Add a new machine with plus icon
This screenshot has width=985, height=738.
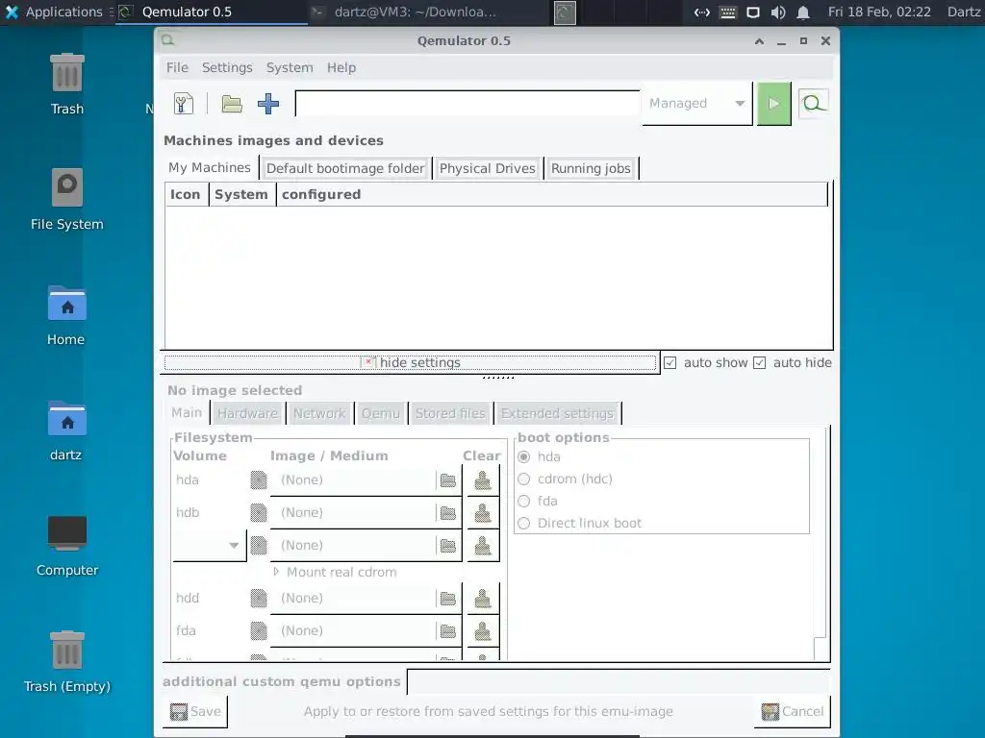[x=268, y=104]
